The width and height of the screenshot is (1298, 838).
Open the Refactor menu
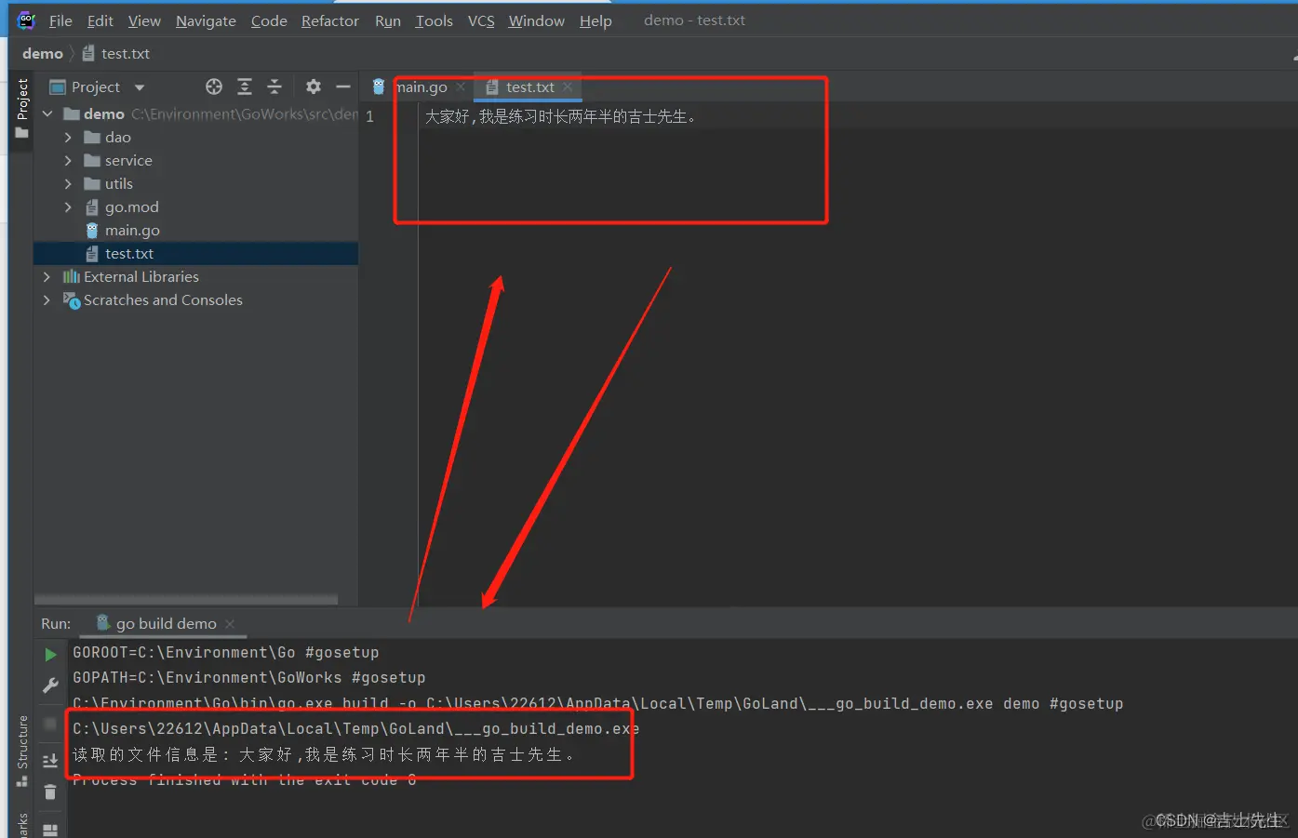point(329,20)
